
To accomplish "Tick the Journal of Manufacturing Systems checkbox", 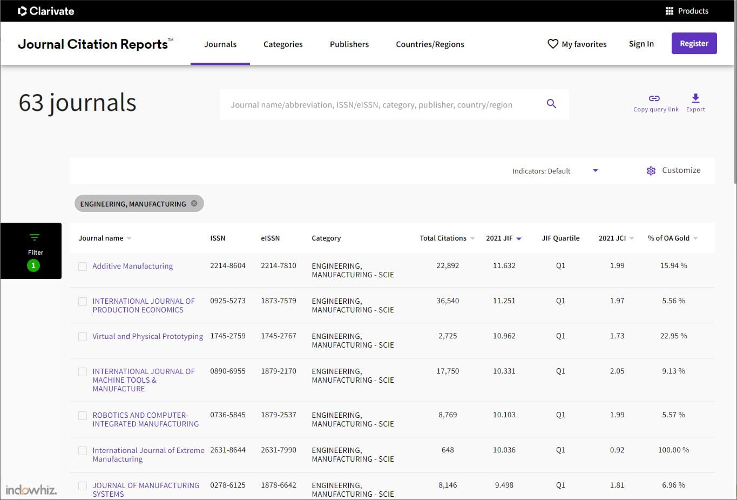I will click(83, 486).
